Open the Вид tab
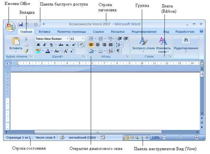The image size is (210, 154). tap(166, 32)
